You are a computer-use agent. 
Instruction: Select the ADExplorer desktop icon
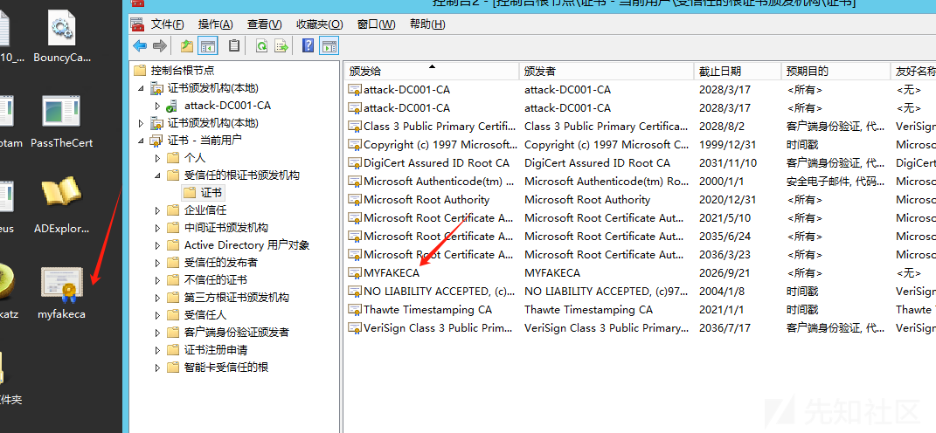[x=61, y=205]
